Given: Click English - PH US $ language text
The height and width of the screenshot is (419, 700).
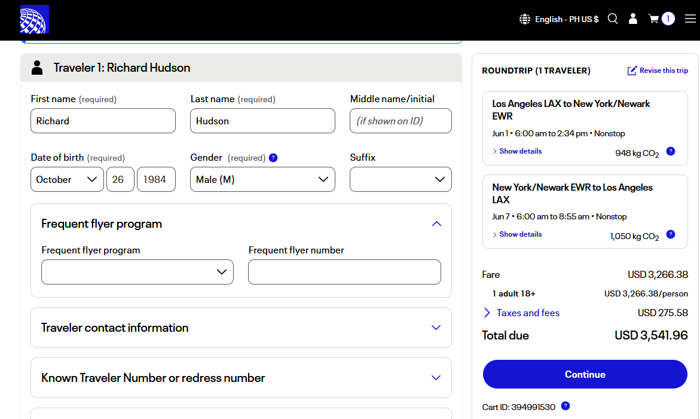Looking at the screenshot, I should pyautogui.click(x=567, y=19).
